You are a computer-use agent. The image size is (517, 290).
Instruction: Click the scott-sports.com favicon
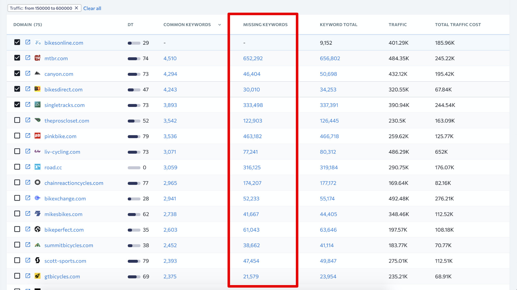pos(38,260)
